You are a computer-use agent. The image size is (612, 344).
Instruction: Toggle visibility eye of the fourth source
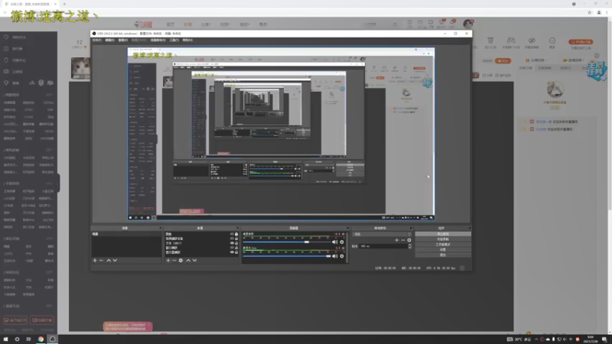[x=232, y=248]
